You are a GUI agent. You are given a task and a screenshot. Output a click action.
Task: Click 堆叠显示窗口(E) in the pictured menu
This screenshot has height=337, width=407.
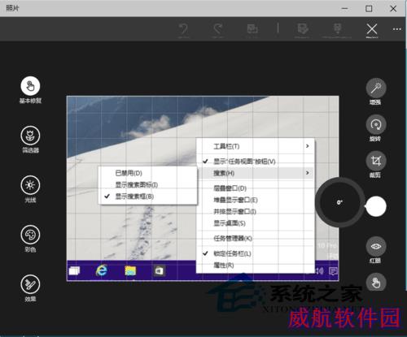tap(235, 200)
